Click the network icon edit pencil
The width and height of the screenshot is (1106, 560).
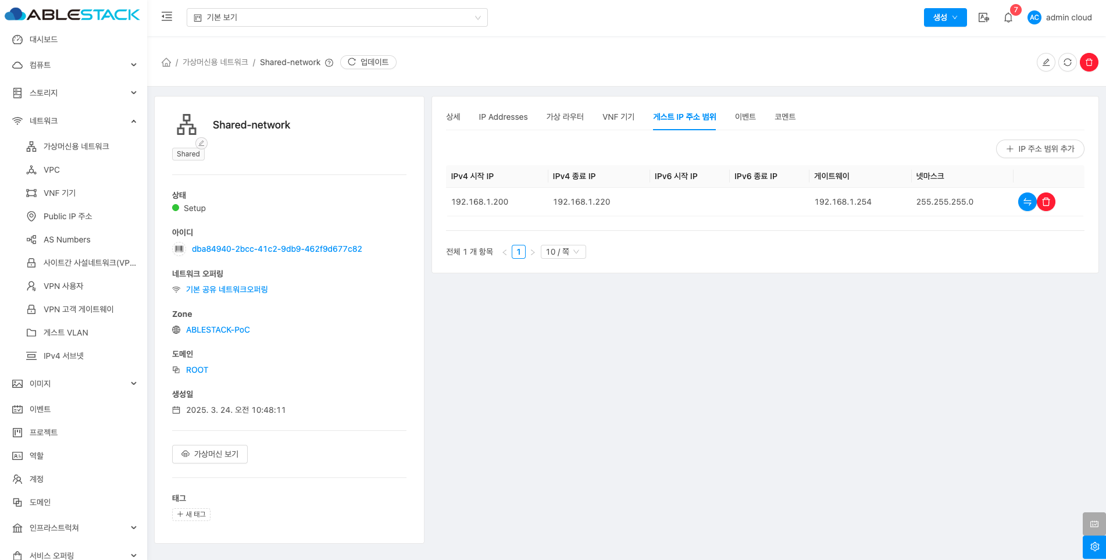(x=201, y=143)
